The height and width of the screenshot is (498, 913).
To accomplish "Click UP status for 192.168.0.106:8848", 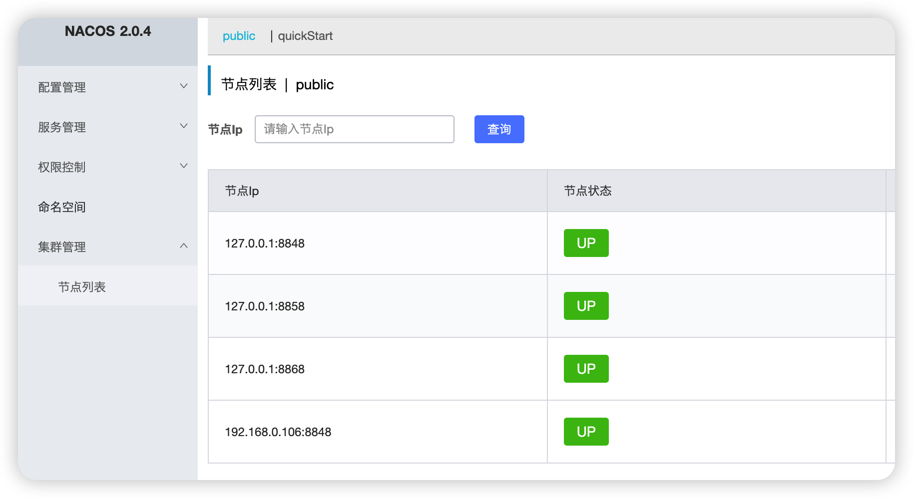I will [586, 432].
